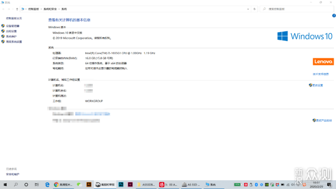Click the Search Control Panel field
Image resolution: width=336 pixels, height=189 pixels.
pyautogui.click(x=297, y=9)
